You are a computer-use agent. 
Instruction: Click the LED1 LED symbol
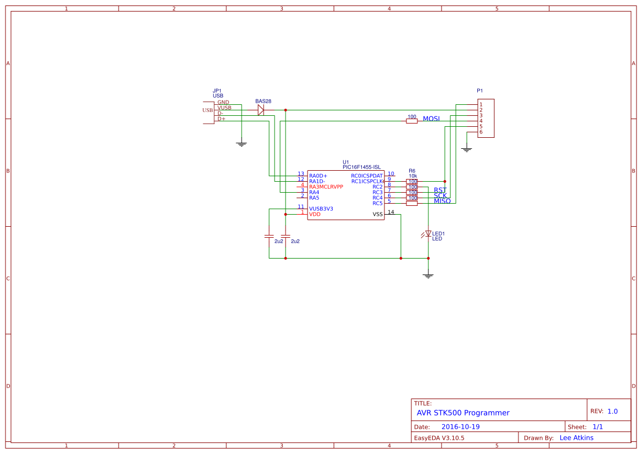428,233
